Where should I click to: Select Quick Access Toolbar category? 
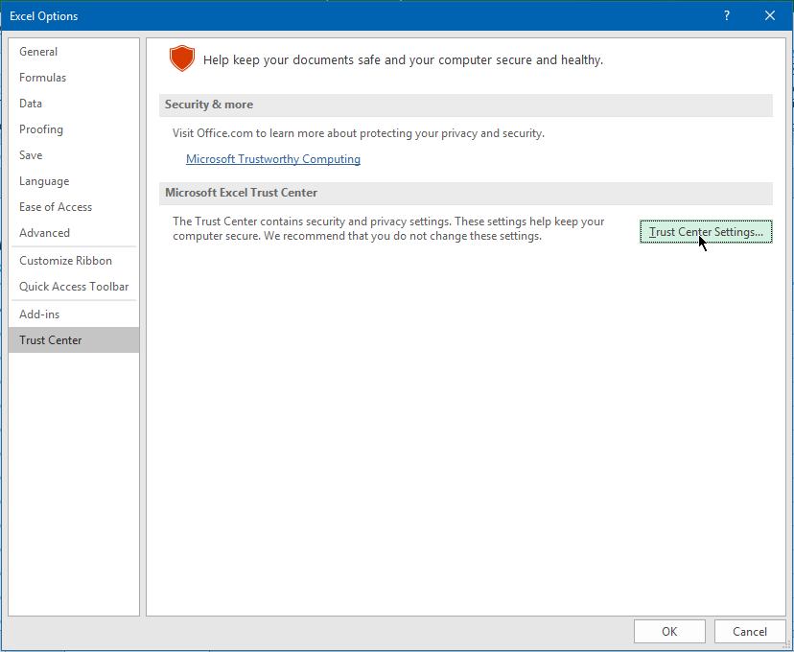[x=74, y=287]
